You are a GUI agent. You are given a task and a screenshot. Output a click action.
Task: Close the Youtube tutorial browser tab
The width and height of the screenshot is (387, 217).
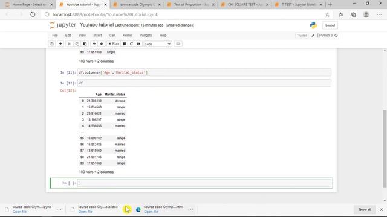(106, 5)
